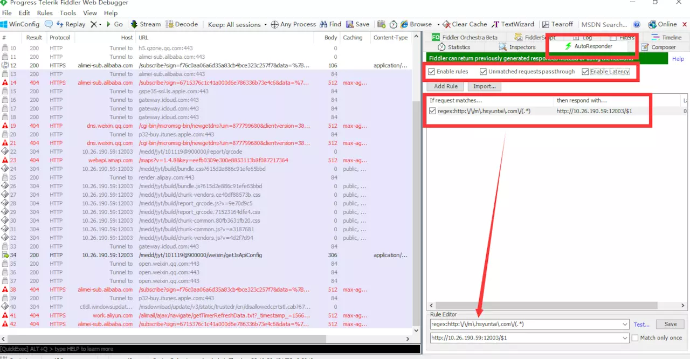Open the File menu
Screen dimensions: 690x359
[7, 13]
